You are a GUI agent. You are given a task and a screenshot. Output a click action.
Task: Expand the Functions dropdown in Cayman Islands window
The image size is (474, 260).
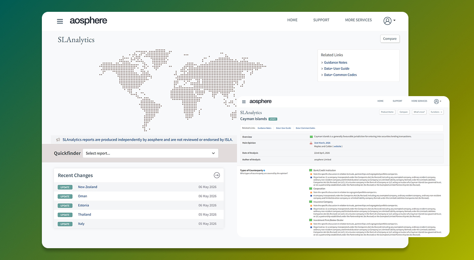click(x=436, y=112)
